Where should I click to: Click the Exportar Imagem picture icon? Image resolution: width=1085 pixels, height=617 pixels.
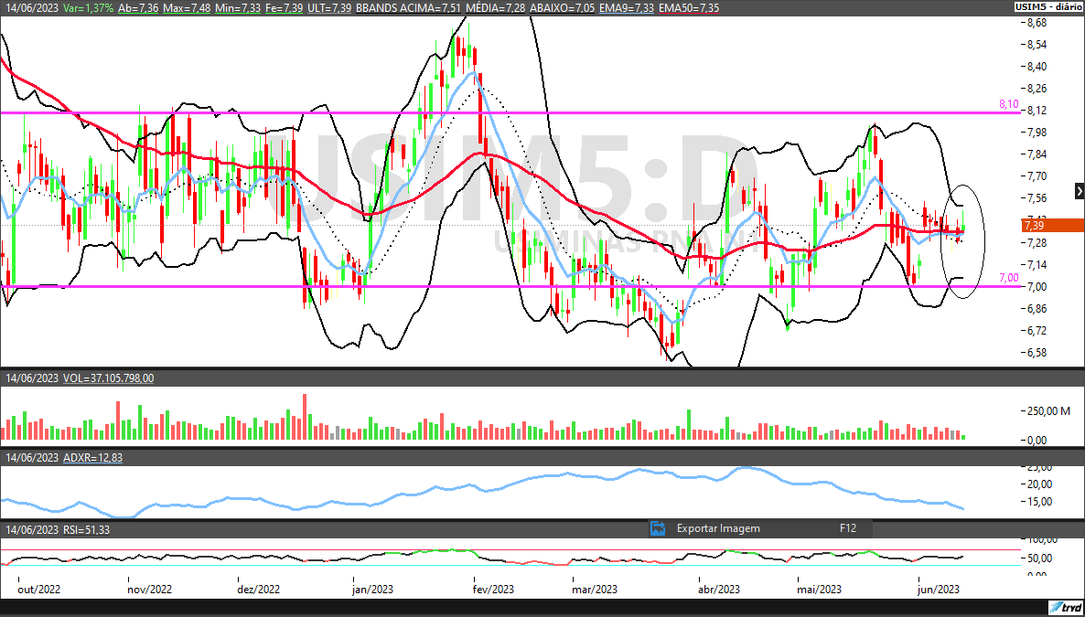(x=657, y=528)
